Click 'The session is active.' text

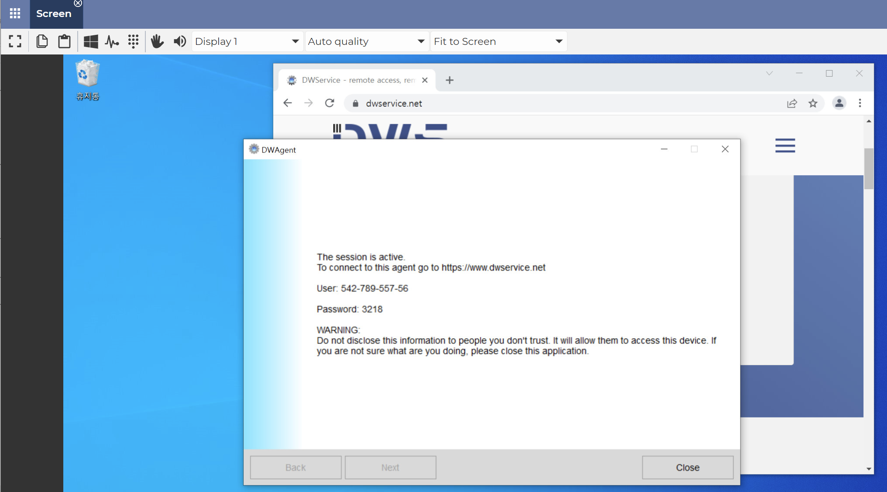click(x=361, y=257)
